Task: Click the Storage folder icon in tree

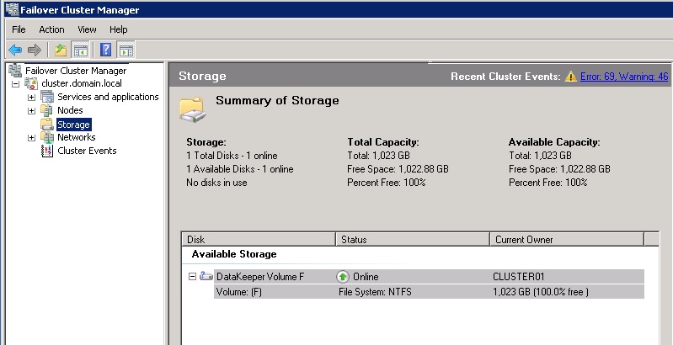Action: [47, 125]
